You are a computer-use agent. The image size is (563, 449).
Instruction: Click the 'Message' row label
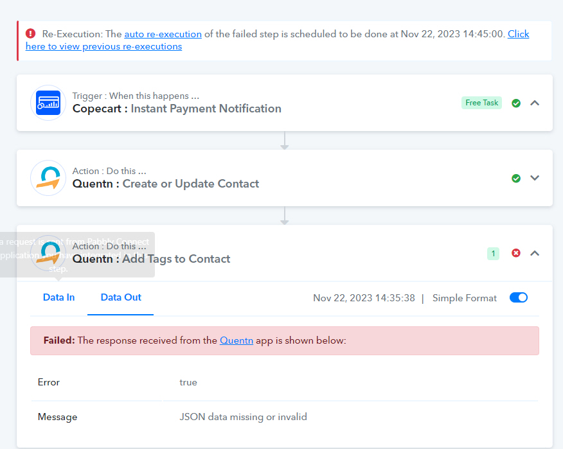click(57, 417)
